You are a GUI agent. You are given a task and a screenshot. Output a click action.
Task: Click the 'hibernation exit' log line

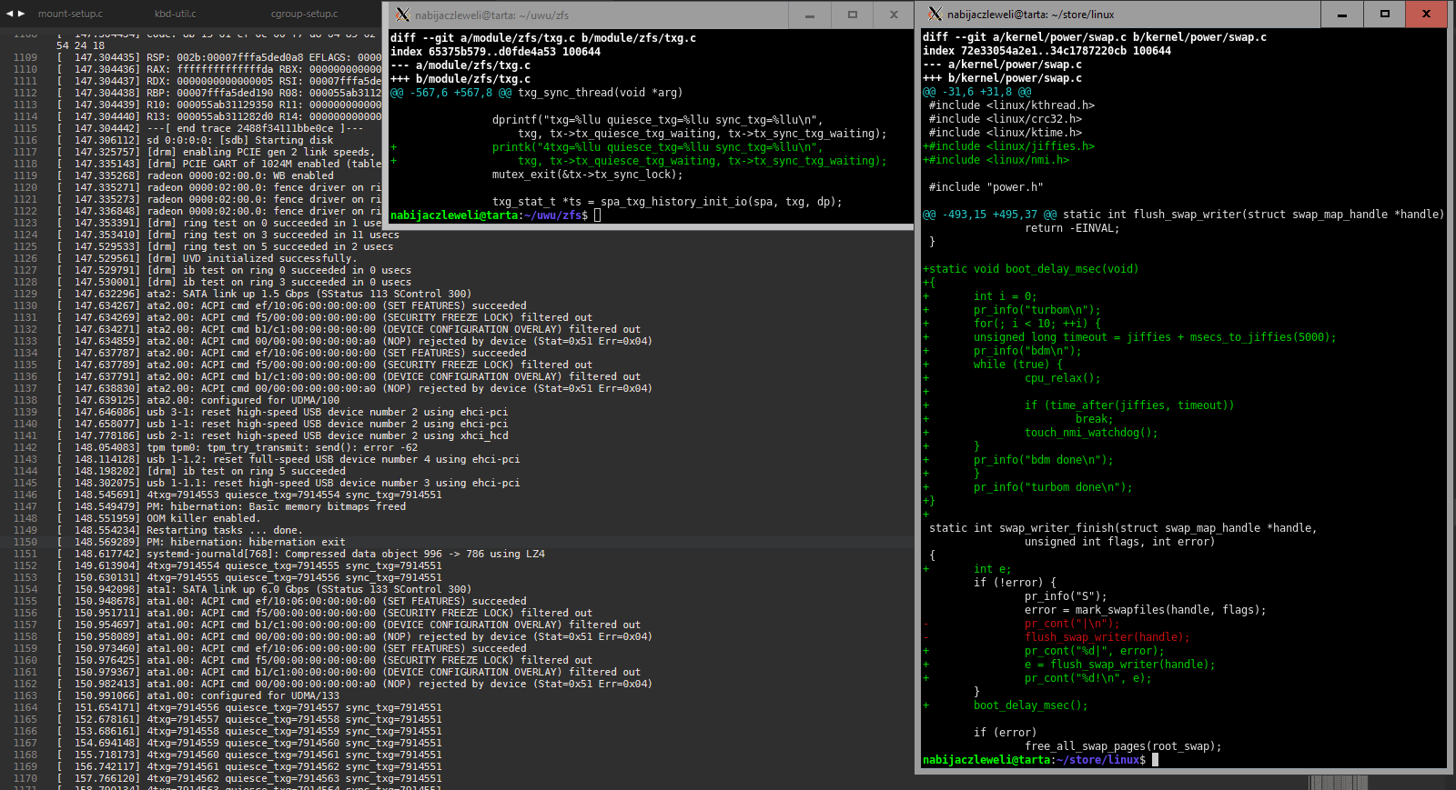point(246,542)
